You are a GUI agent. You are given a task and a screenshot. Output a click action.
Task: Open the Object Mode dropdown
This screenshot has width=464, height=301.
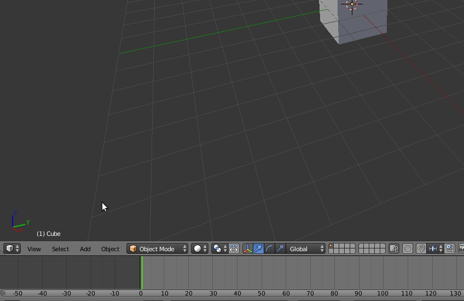157,248
